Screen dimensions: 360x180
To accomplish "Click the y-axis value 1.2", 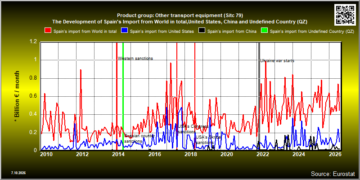I will (34, 42).
